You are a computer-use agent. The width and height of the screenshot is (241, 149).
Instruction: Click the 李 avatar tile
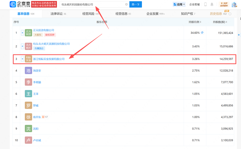pos(28,82)
